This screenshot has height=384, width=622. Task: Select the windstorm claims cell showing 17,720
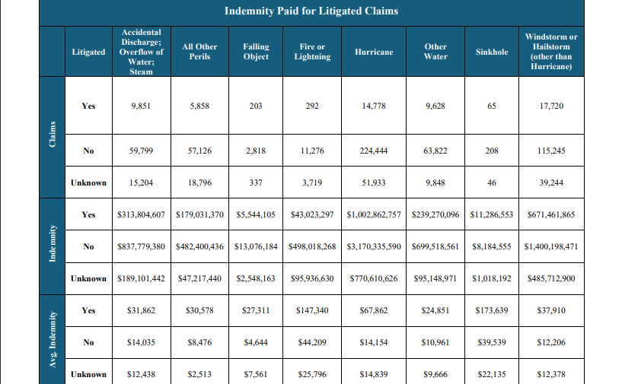coord(551,106)
